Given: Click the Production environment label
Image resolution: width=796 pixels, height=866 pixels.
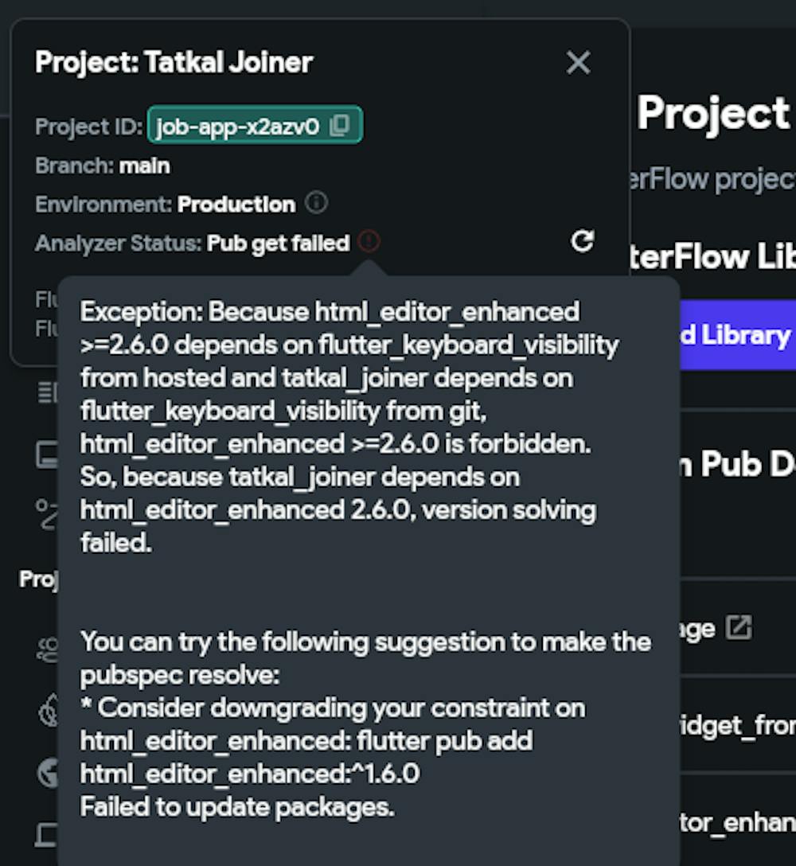Looking at the screenshot, I should coord(236,205).
